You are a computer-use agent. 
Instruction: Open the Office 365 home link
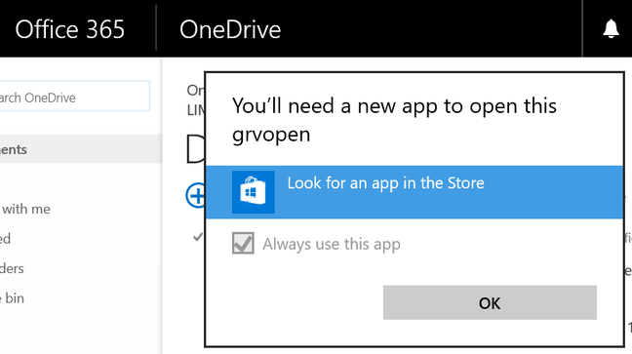pyautogui.click(x=69, y=29)
